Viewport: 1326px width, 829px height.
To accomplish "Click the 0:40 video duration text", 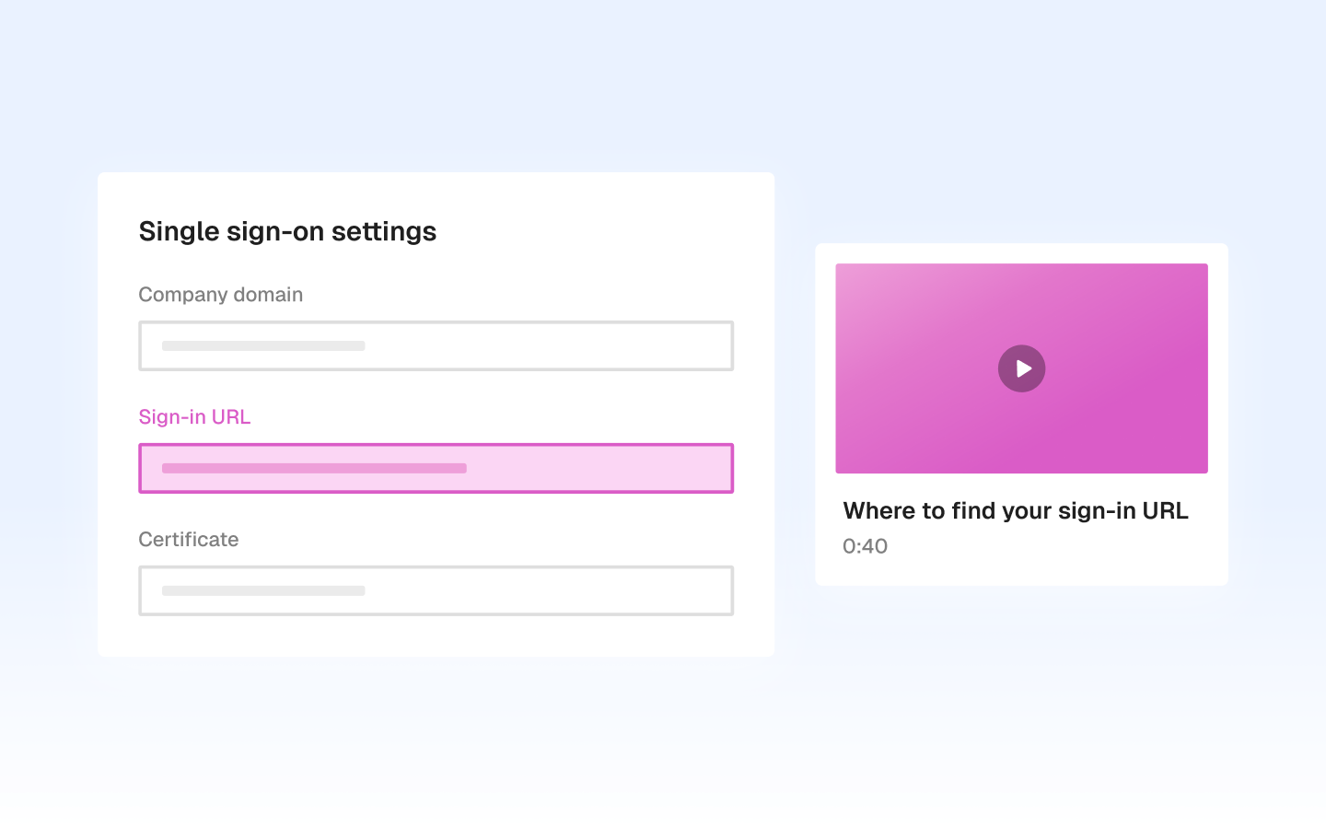I will (865, 546).
